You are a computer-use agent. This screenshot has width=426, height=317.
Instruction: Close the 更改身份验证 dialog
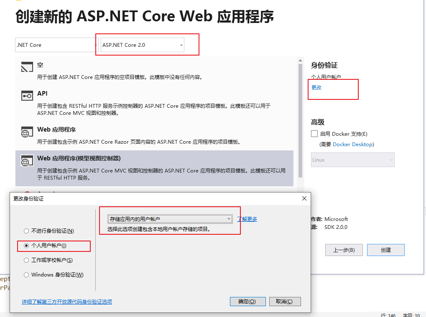(x=304, y=198)
